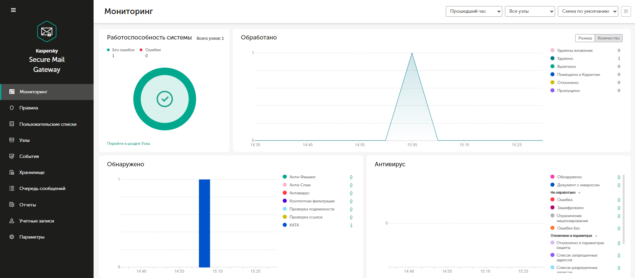Collapse the sidebar using hamburger menu icon

(13, 10)
